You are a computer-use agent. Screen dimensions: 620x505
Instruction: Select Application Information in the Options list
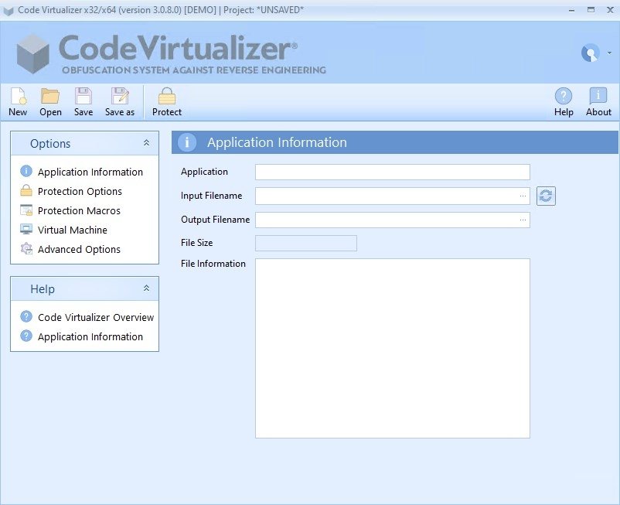tap(81, 172)
